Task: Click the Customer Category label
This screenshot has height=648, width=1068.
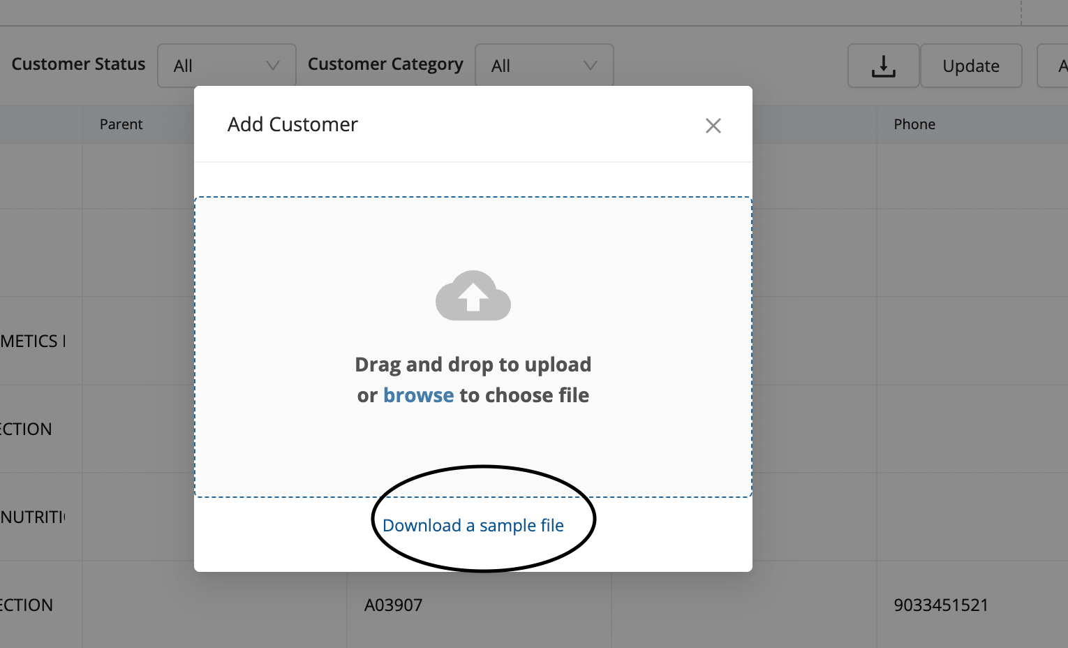Action: (x=385, y=64)
